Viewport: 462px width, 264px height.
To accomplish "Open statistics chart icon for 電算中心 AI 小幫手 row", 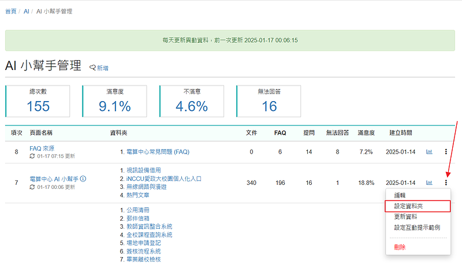I will click(429, 183).
